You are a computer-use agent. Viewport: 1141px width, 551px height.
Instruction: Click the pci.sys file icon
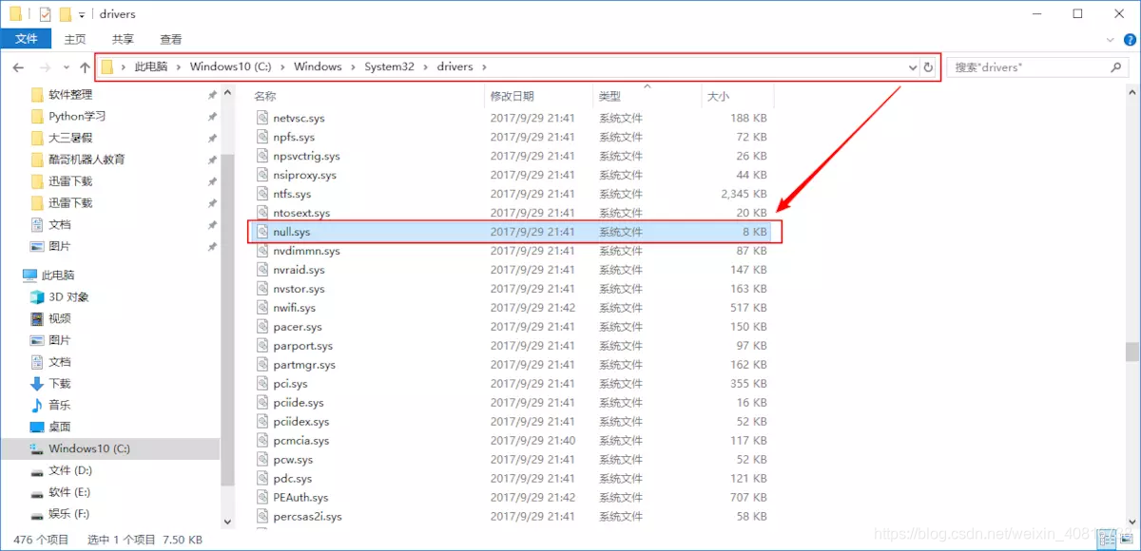pyautogui.click(x=263, y=384)
